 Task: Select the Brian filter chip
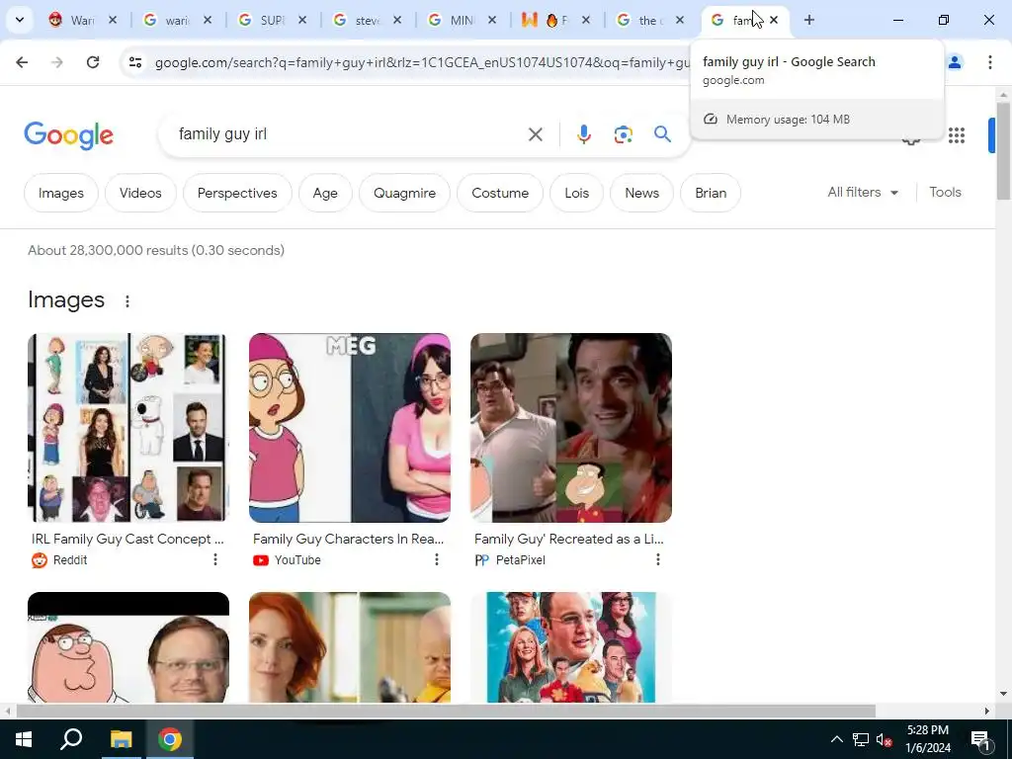[x=711, y=193]
